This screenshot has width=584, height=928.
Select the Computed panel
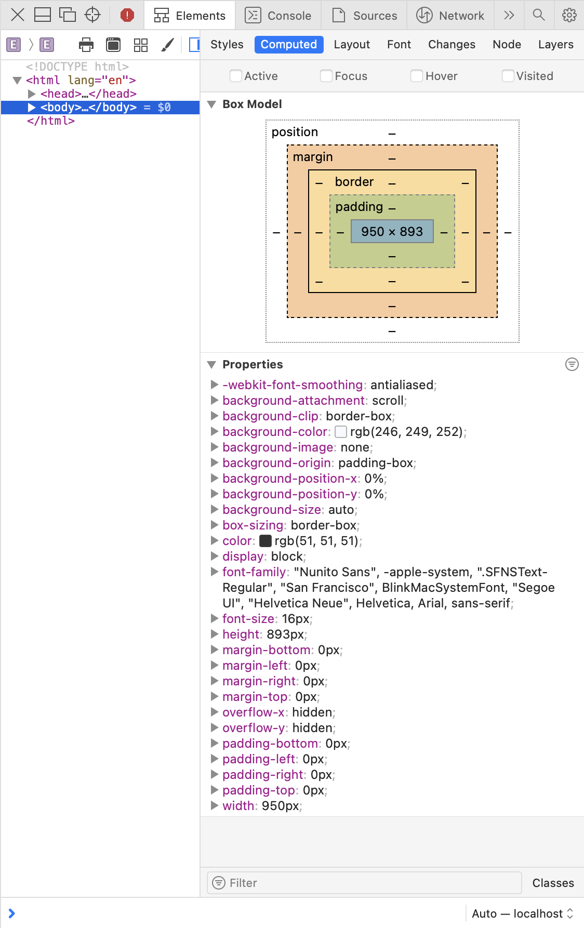click(289, 45)
